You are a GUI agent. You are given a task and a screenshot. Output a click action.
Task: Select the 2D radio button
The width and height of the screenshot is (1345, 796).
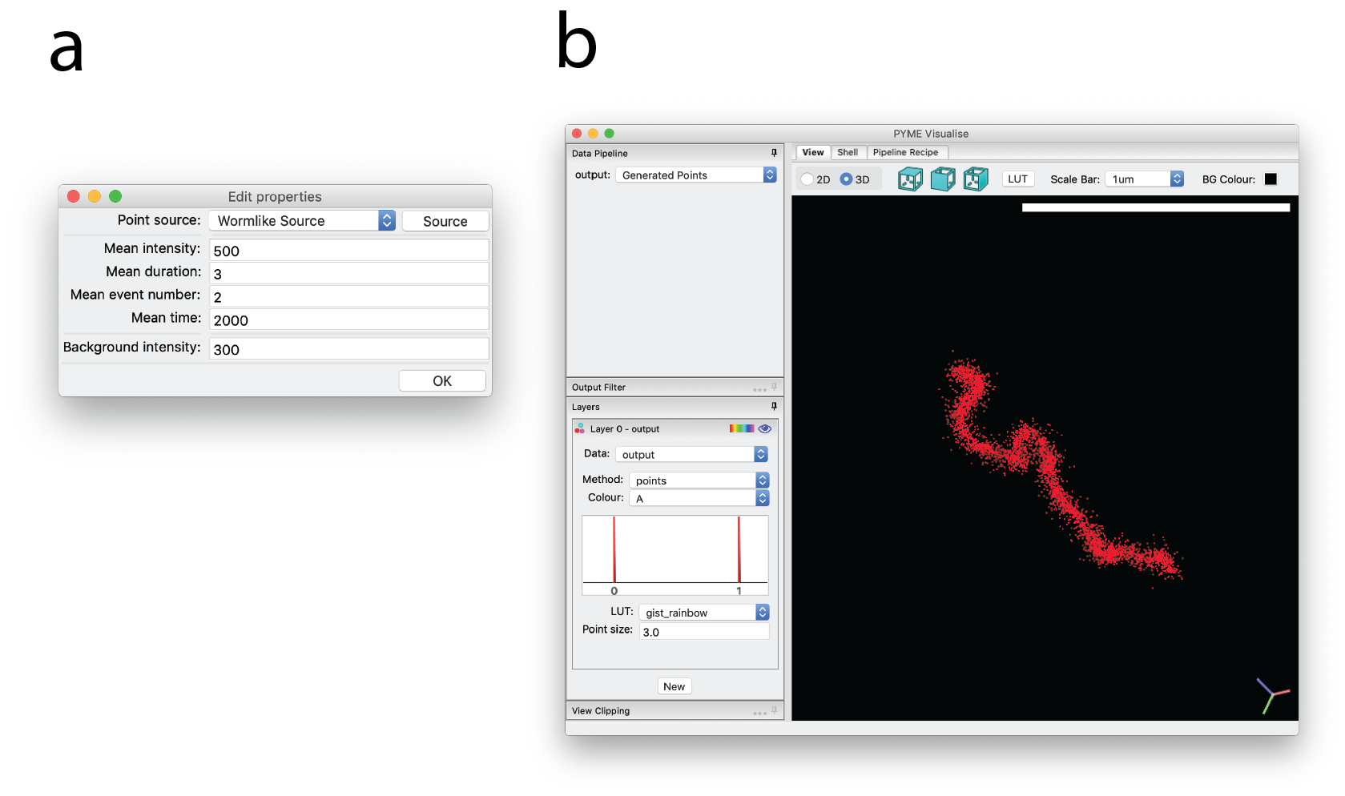807,179
